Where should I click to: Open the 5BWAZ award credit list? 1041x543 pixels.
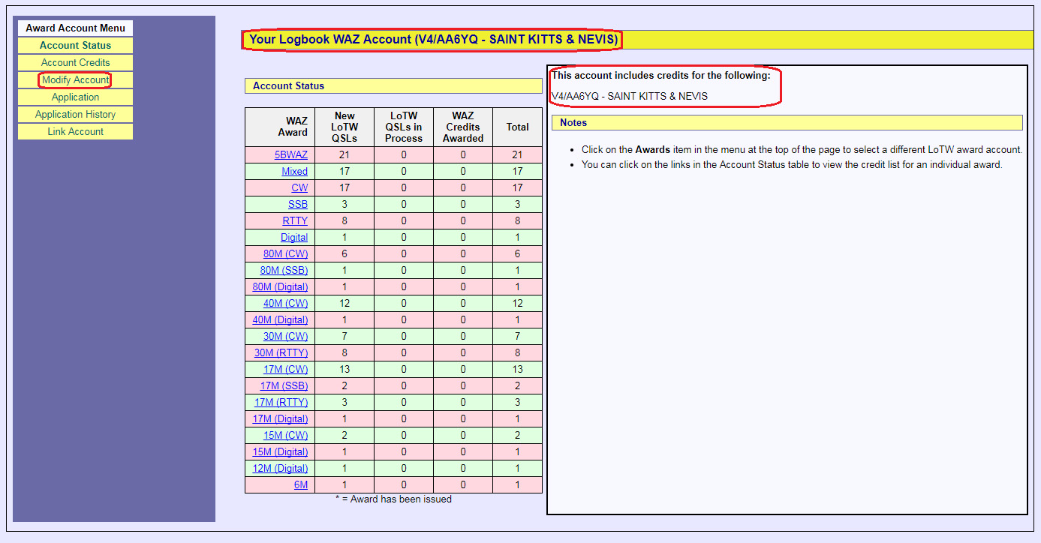coord(290,155)
